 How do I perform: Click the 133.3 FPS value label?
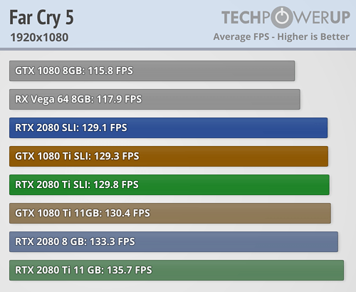pyautogui.click(x=112, y=241)
